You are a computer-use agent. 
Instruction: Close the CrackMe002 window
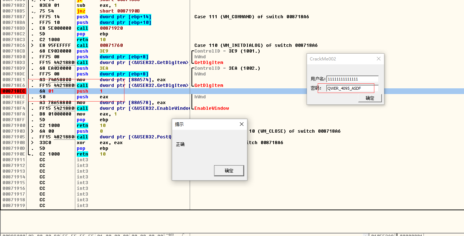pos(379,59)
